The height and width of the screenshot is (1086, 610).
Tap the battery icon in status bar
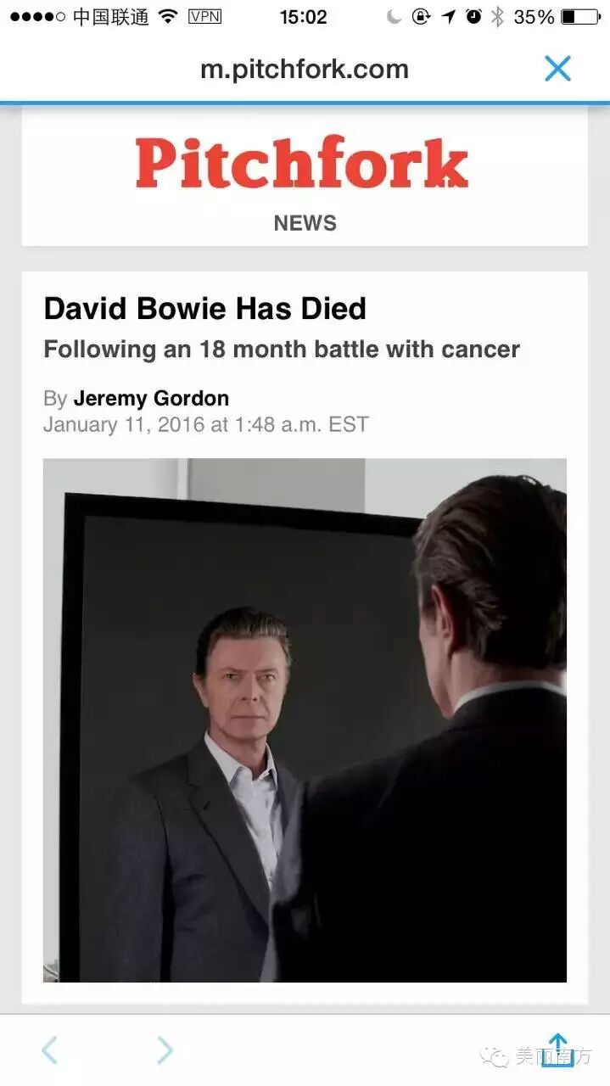[580, 16]
